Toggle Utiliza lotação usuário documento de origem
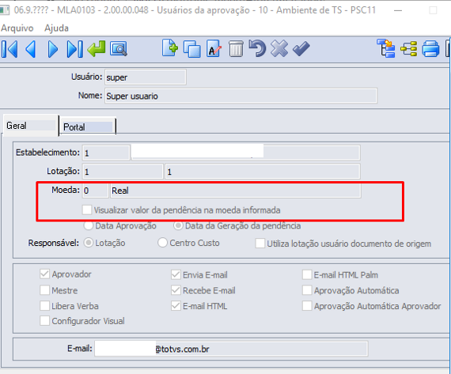This screenshot has height=374, width=451. pos(260,244)
